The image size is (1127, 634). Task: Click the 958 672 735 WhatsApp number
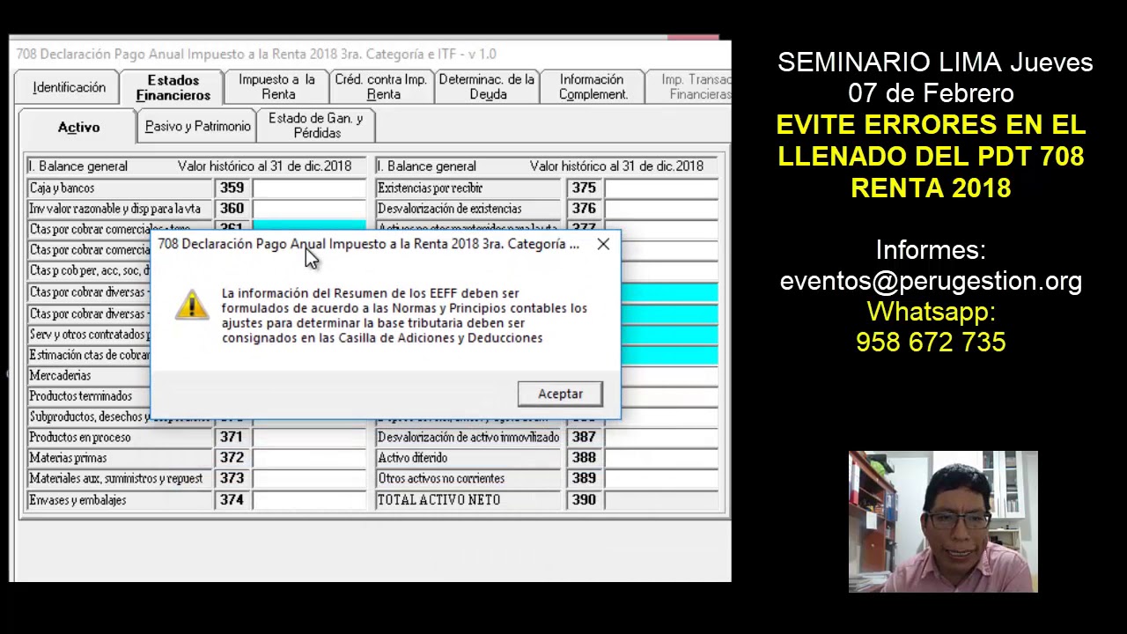[x=931, y=342]
